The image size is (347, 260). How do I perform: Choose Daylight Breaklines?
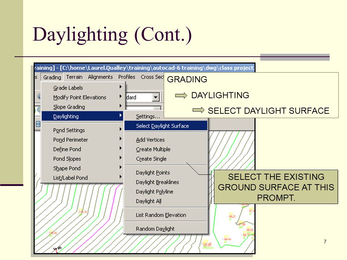click(166, 182)
